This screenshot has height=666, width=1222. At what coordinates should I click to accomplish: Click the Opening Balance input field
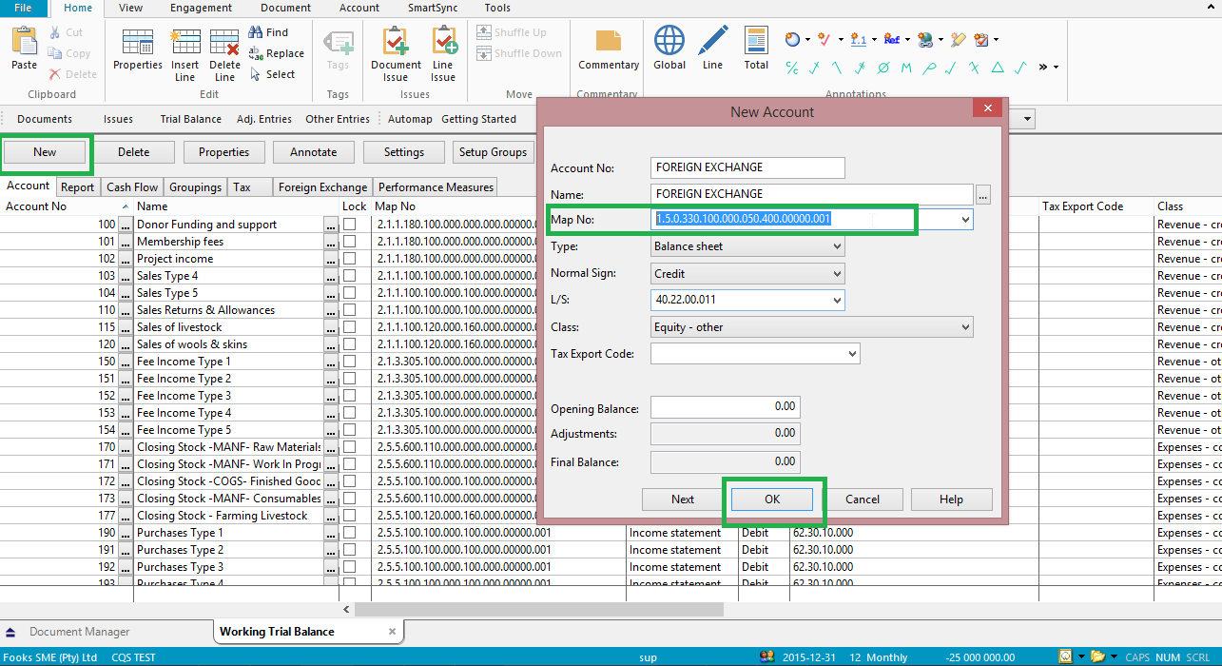tap(725, 406)
